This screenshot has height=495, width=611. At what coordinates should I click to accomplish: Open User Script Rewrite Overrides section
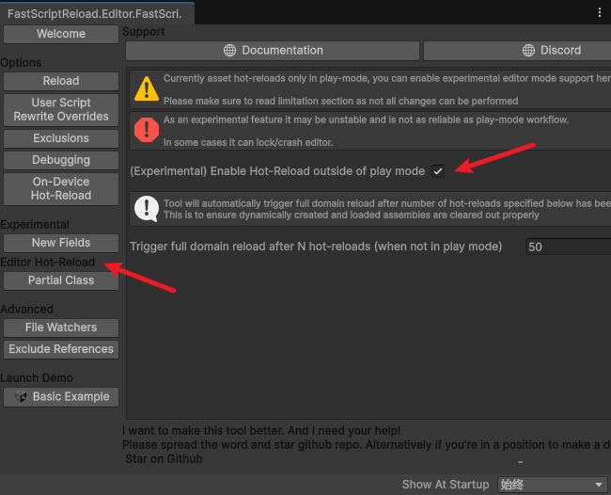point(61,109)
